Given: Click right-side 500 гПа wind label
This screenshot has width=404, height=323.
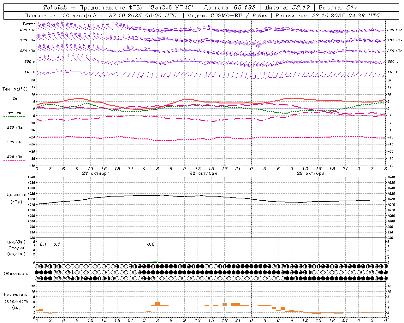Looking at the screenshot, I should [x=395, y=30].
